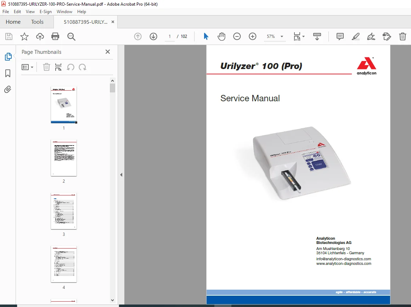Click the thumbnails panel scroll up arrow
Screen dimensions: 411x307
[x=112, y=81]
